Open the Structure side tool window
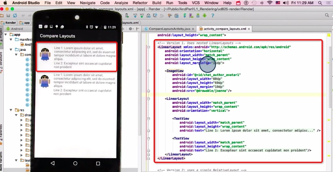 [x=2, y=56]
